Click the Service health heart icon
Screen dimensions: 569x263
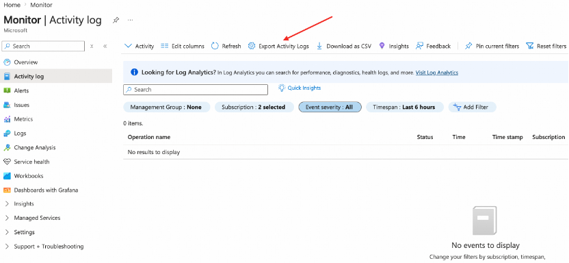tap(7, 162)
